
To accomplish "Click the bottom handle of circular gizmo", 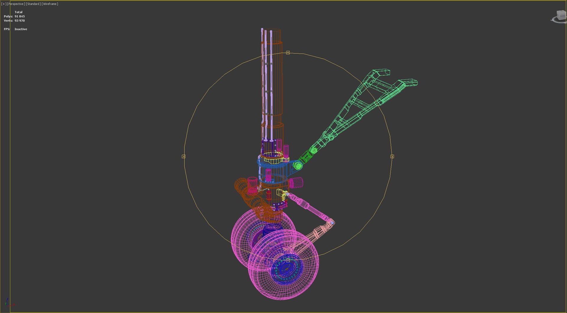I will pos(288,261).
